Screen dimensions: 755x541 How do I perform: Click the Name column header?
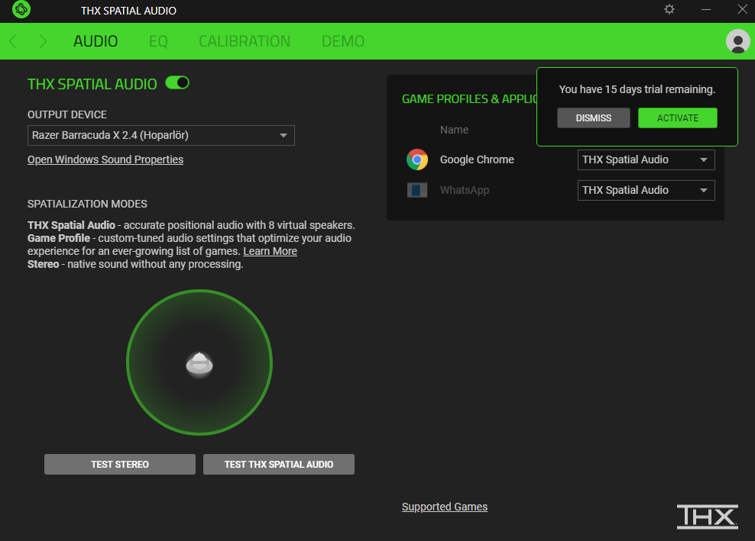tap(454, 130)
